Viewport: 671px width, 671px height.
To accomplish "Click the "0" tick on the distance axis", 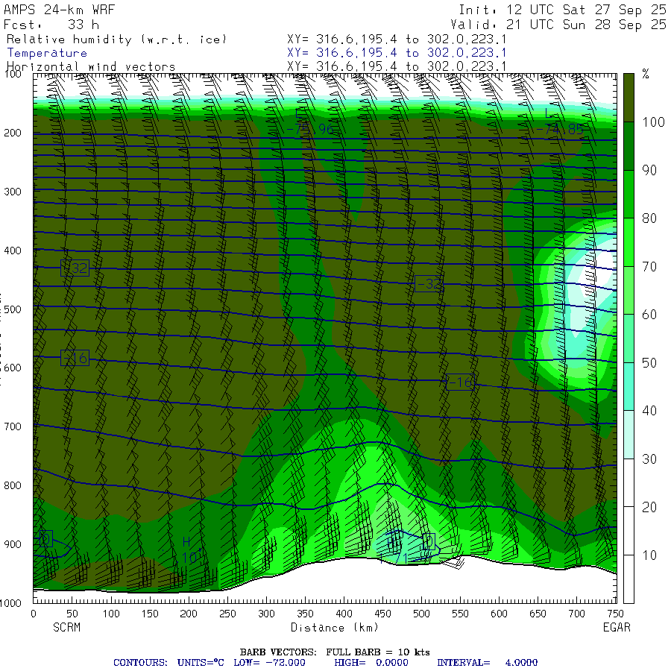I will coord(34,614).
